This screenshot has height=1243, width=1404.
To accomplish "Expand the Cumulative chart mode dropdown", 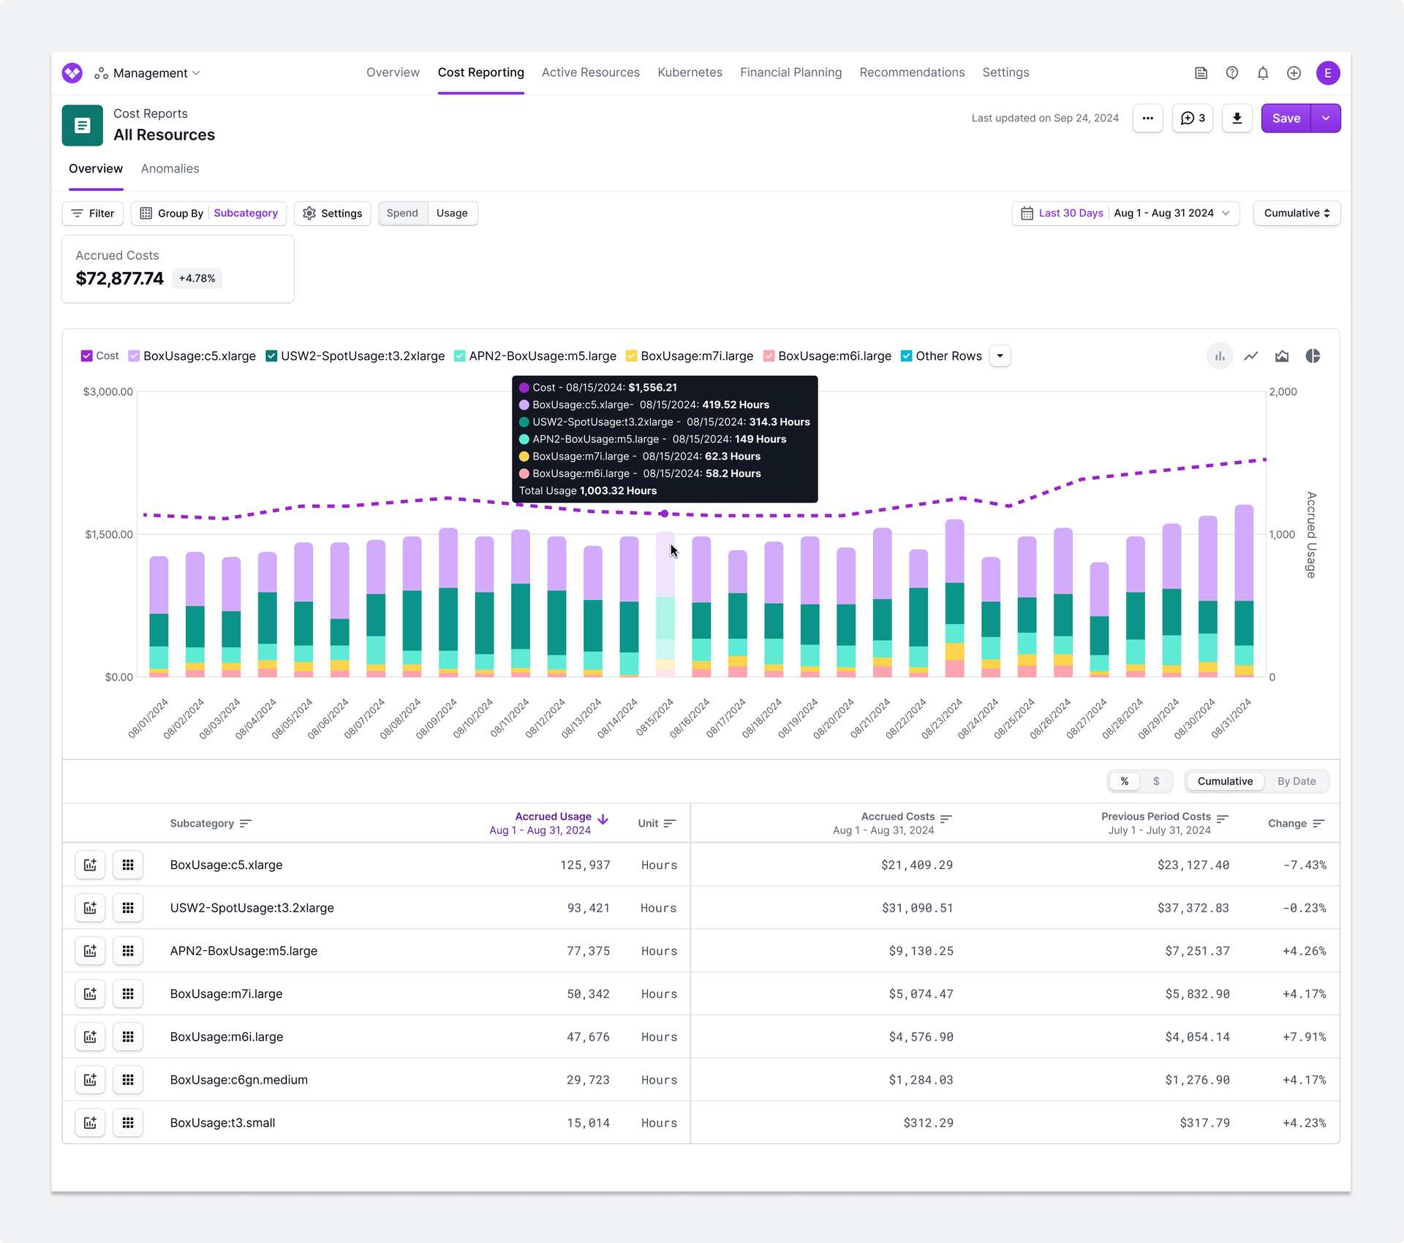I will pyautogui.click(x=1296, y=213).
